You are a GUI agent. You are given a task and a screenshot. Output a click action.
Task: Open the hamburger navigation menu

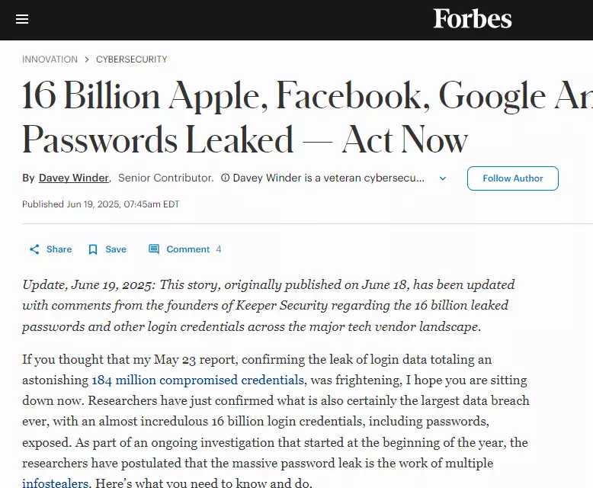pos(22,19)
